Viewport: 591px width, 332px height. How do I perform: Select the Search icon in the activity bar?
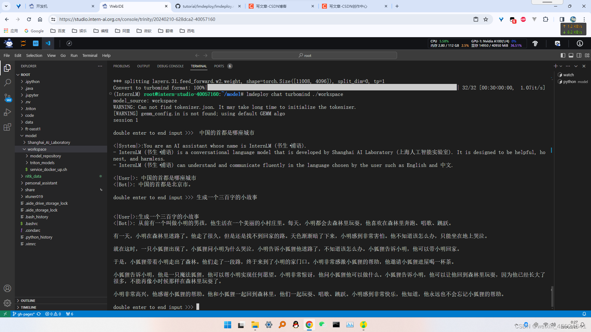coord(7,82)
